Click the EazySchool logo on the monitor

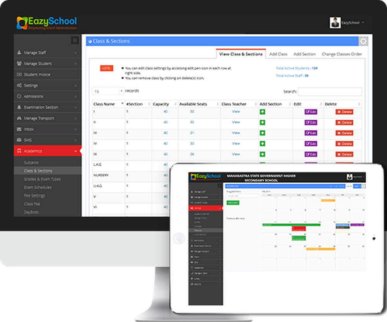click(x=46, y=23)
